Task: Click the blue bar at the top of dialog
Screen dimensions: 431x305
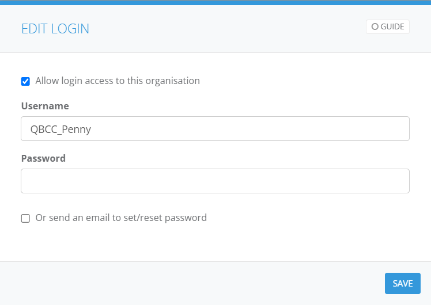Action: [215, 2]
